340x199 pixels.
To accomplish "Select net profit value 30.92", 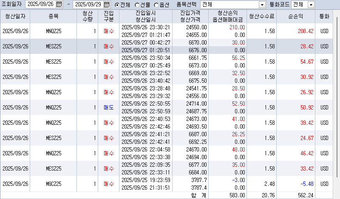I will 307,77.
